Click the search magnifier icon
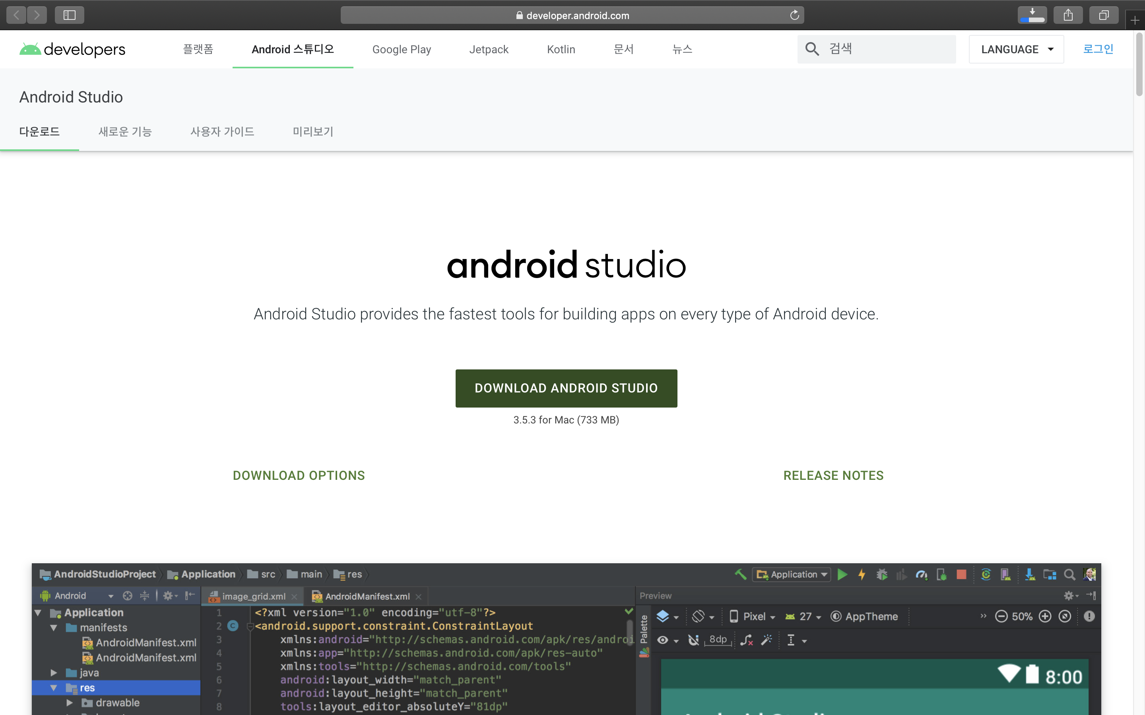The width and height of the screenshot is (1145, 715). pyautogui.click(x=812, y=49)
